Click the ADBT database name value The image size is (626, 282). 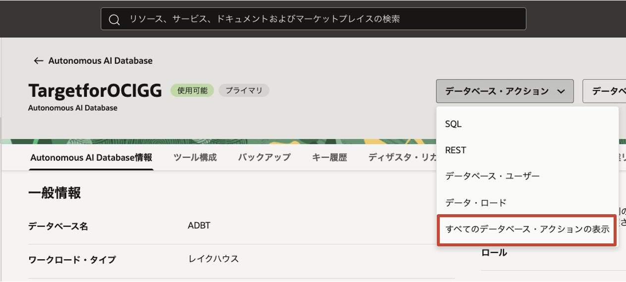click(199, 226)
